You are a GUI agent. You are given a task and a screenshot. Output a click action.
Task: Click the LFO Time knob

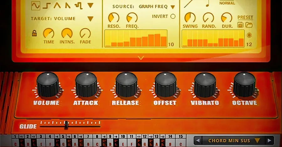(49, 33)
